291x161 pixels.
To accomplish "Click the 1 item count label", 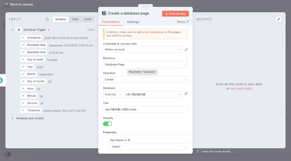I will 91,30.
